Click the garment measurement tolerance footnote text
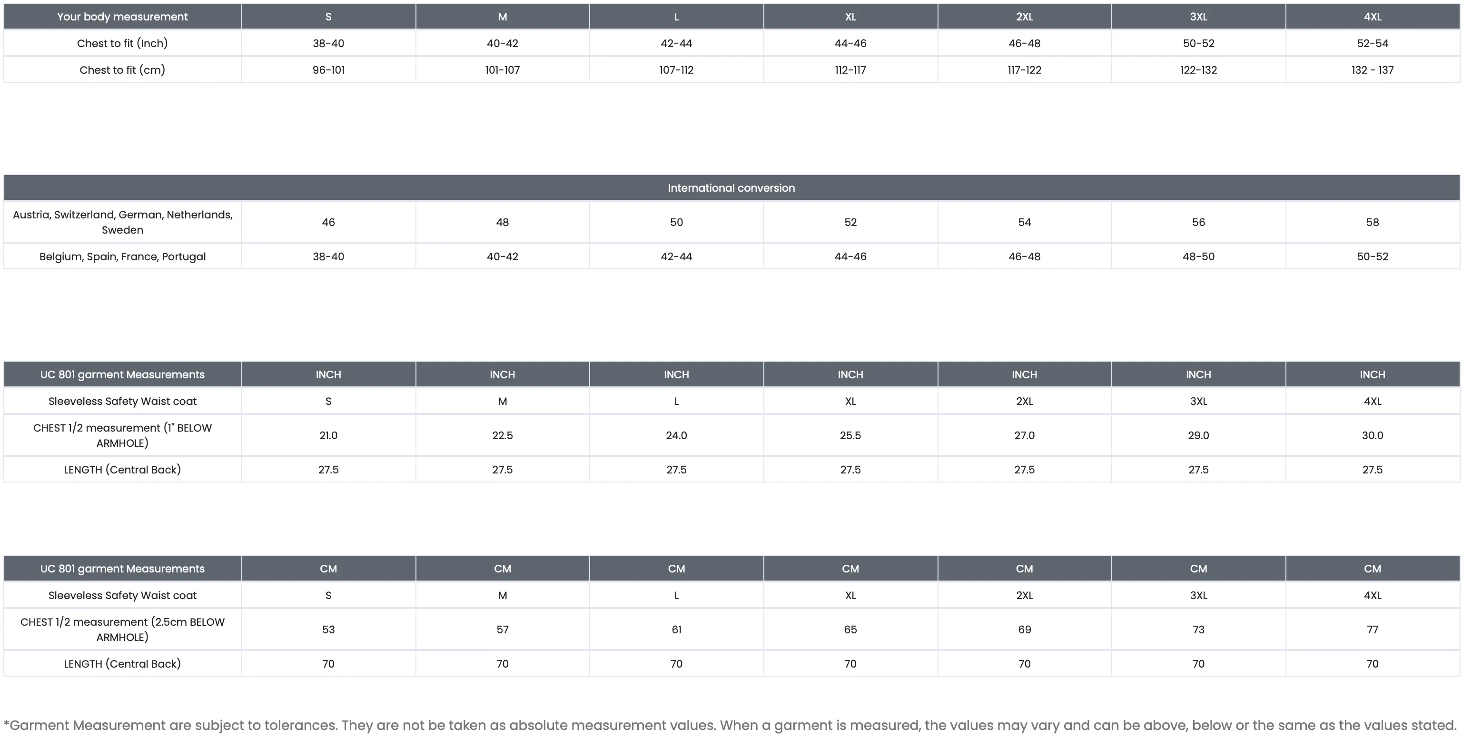The image size is (1482, 749). tap(730, 725)
